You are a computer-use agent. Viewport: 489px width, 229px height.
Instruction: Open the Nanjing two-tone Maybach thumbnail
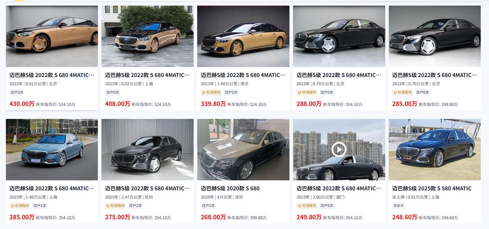[243, 36]
